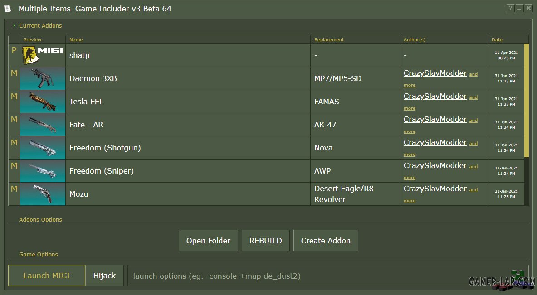Click the Current Addons section label

(x=40, y=26)
